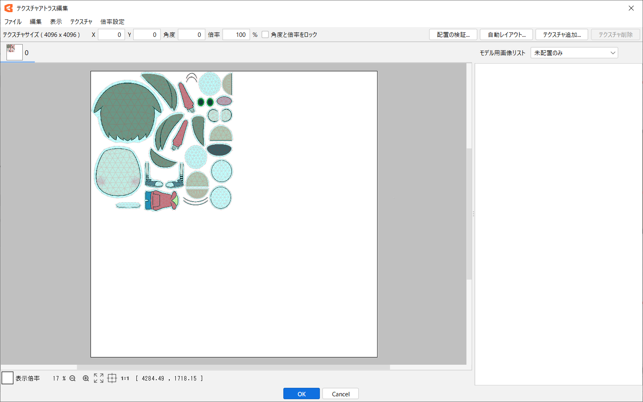Click the center-on-canvas crosshair icon

[x=112, y=378]
